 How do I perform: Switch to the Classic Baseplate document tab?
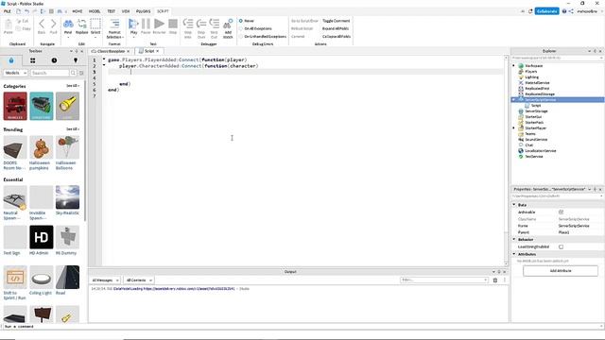pos(111,51)
